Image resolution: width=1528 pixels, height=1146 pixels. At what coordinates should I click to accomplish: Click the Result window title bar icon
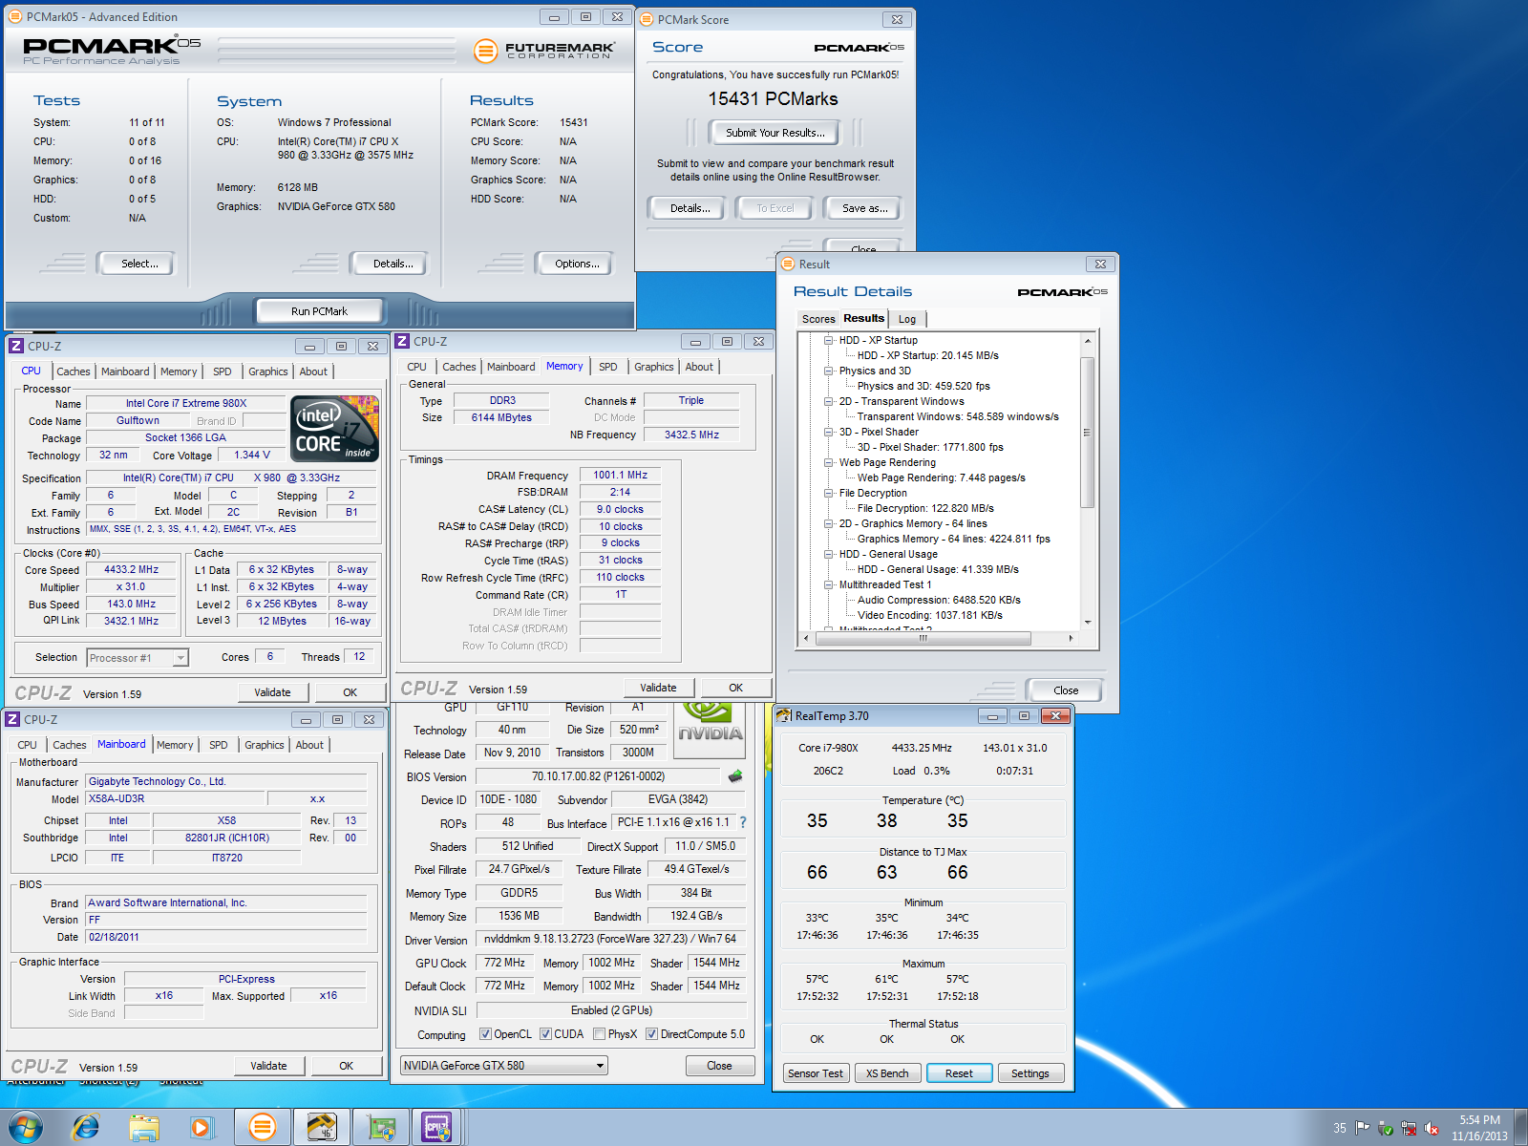click(788, 264)
